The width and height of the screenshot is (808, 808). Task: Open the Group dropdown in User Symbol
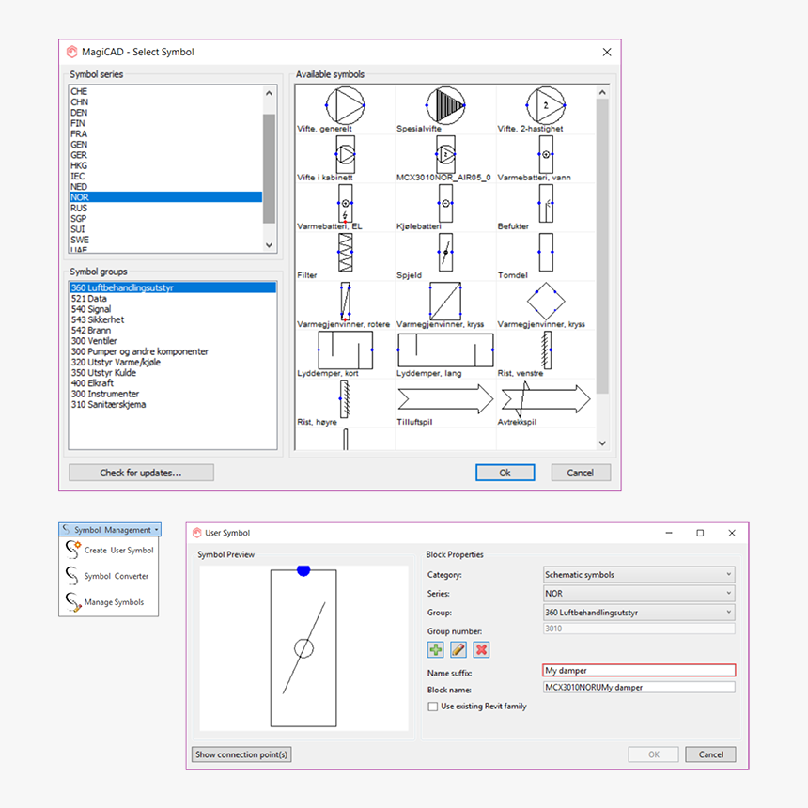coord(639,613)
